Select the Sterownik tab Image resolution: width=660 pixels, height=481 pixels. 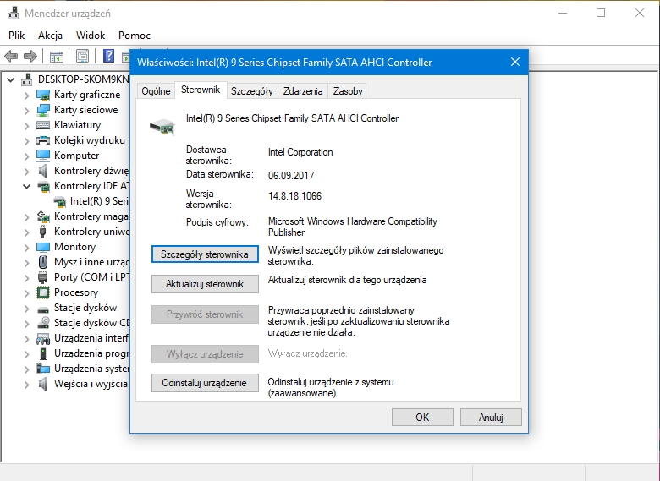tap(201, 90)
